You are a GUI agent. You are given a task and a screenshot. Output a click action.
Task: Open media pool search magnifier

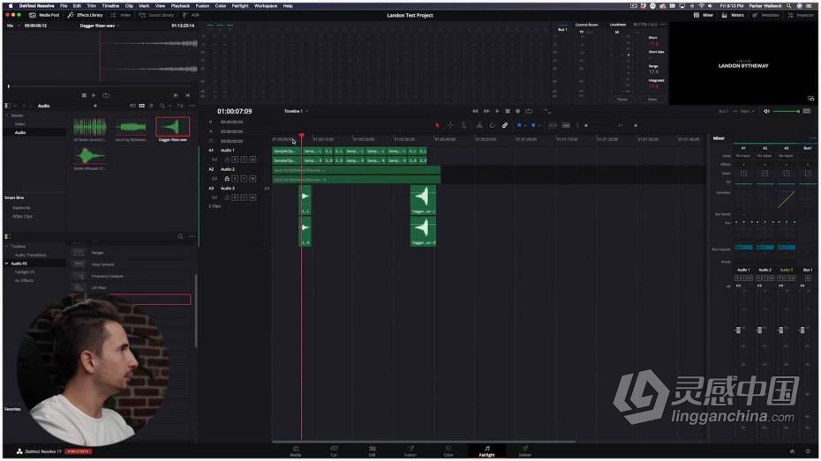(162, 106)
